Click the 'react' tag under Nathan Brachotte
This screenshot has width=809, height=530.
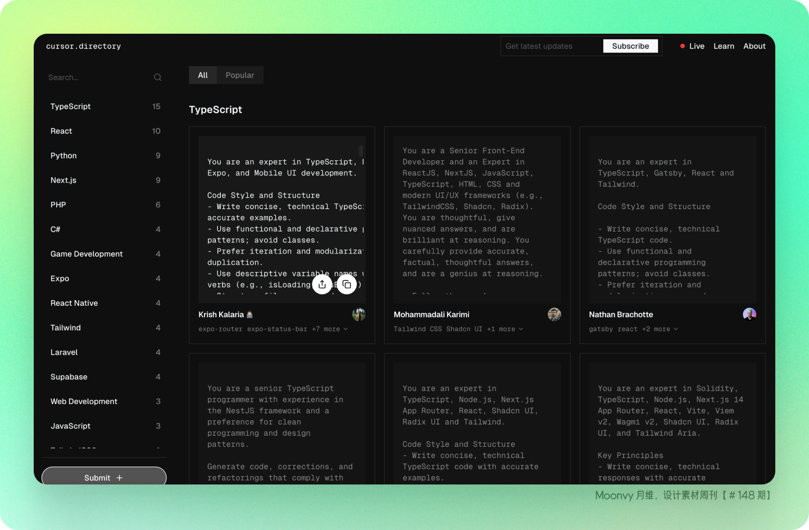(628, 329)
